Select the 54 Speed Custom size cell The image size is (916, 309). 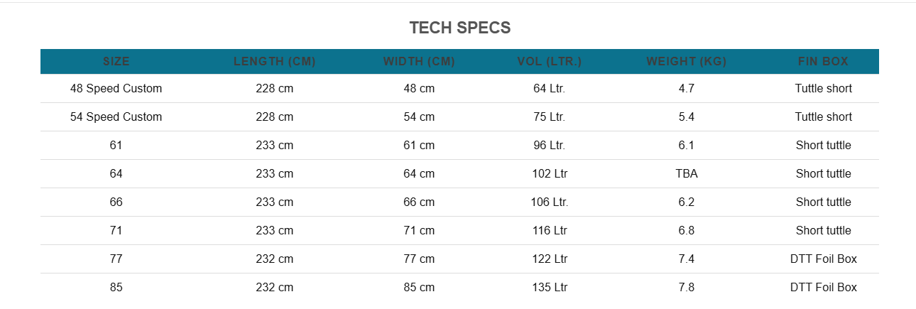(x=116, y=117)
